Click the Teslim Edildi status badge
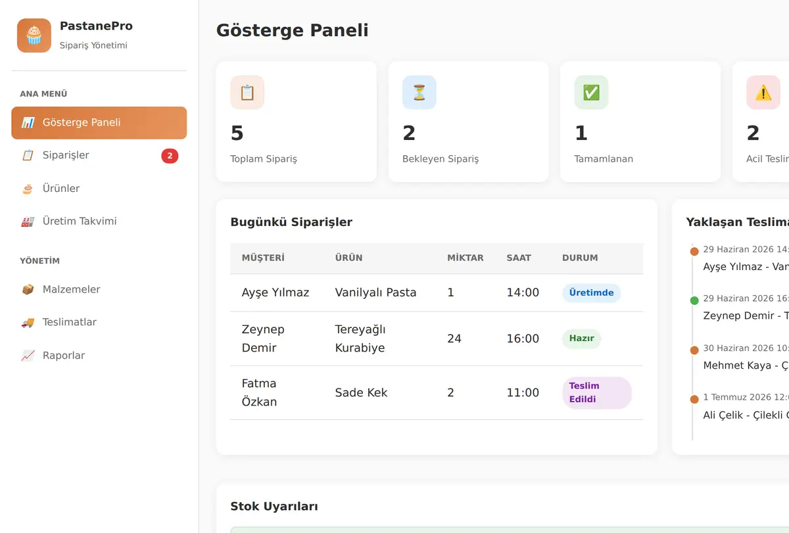This screenshot has height=533, width=789. (596, 393)
